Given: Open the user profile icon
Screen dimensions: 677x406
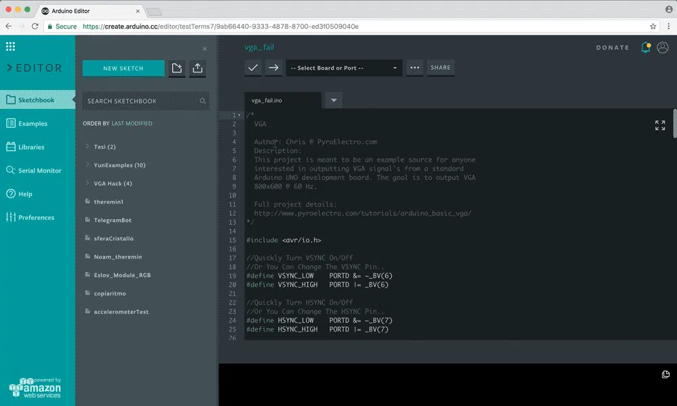Looking at the screenshot, I should click(x=663, y=47).
